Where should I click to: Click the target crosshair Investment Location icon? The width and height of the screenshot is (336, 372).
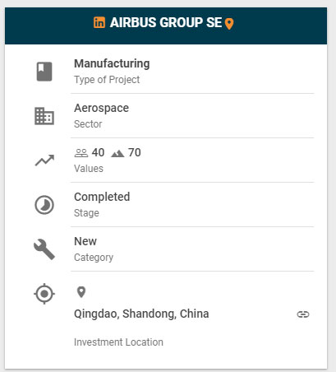point(44,294)
